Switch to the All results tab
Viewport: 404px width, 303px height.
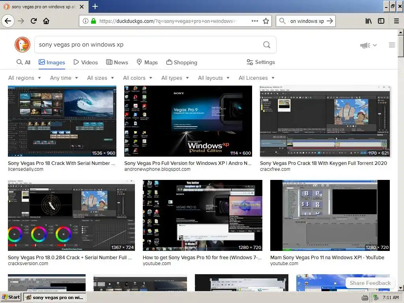tap(23, 62)
